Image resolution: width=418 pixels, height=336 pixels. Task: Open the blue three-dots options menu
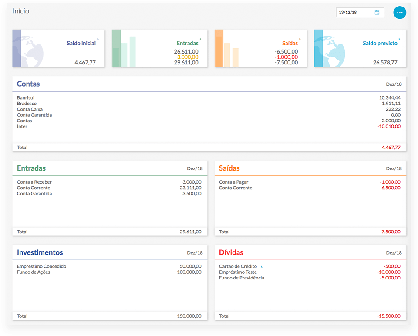click(x=399, y=12)
